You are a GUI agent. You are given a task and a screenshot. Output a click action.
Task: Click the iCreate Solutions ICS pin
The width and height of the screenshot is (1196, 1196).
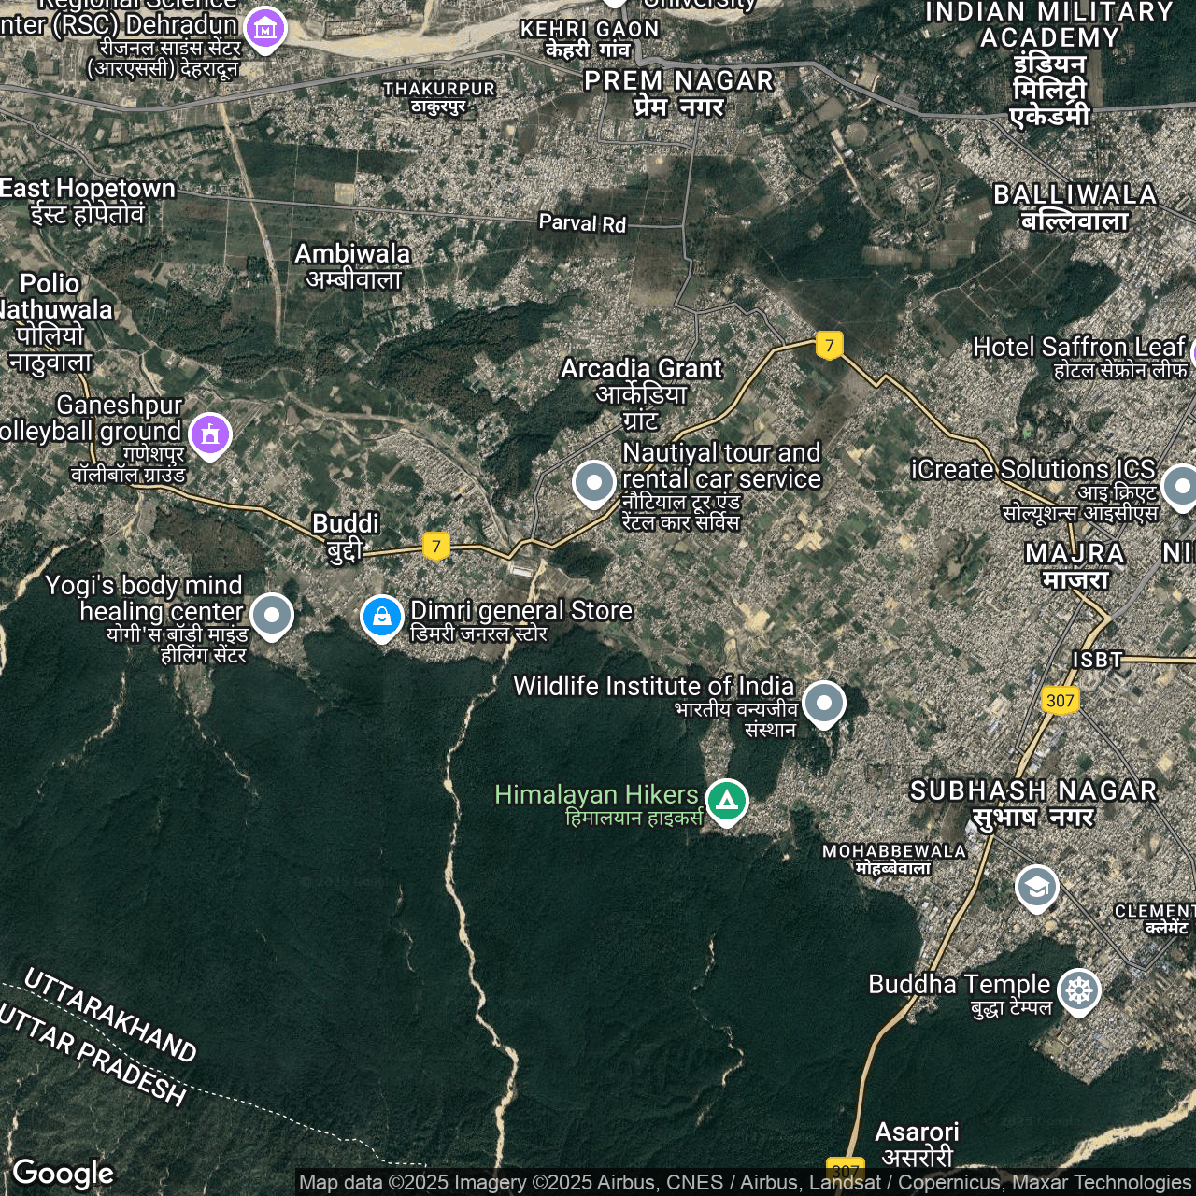[x=1181, y=486]
